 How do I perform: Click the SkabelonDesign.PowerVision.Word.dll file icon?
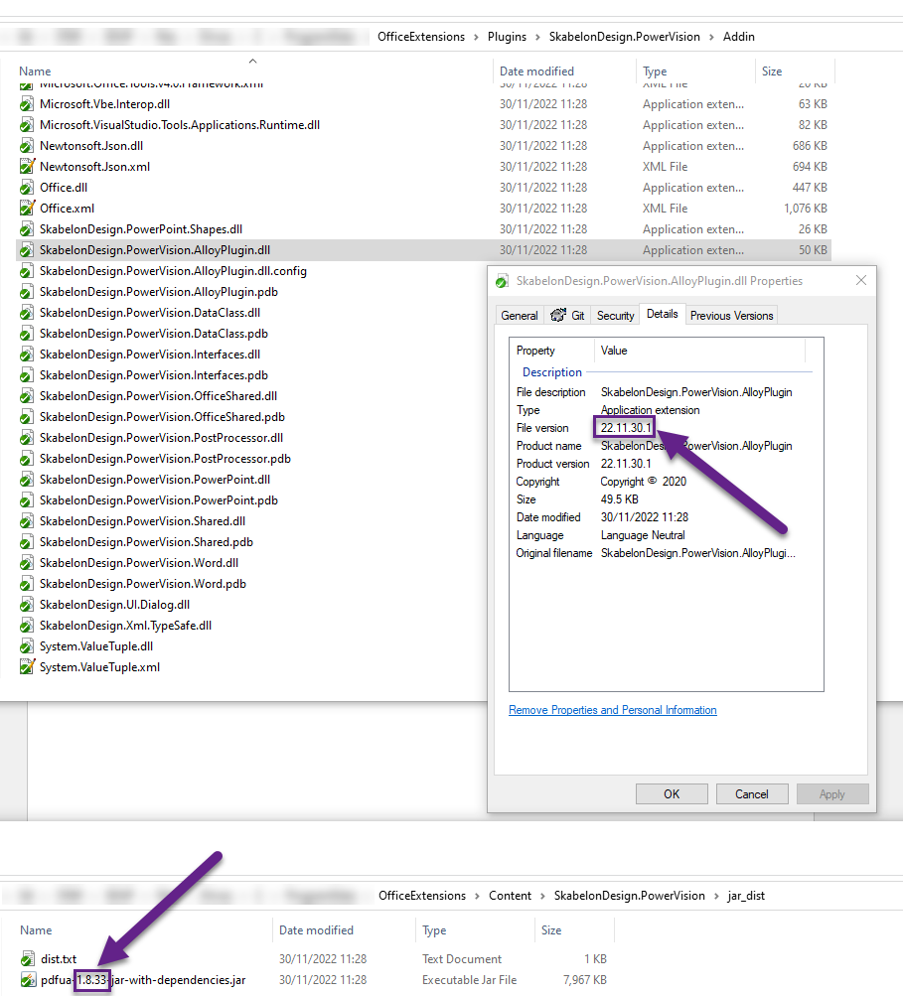pos(27,563)
